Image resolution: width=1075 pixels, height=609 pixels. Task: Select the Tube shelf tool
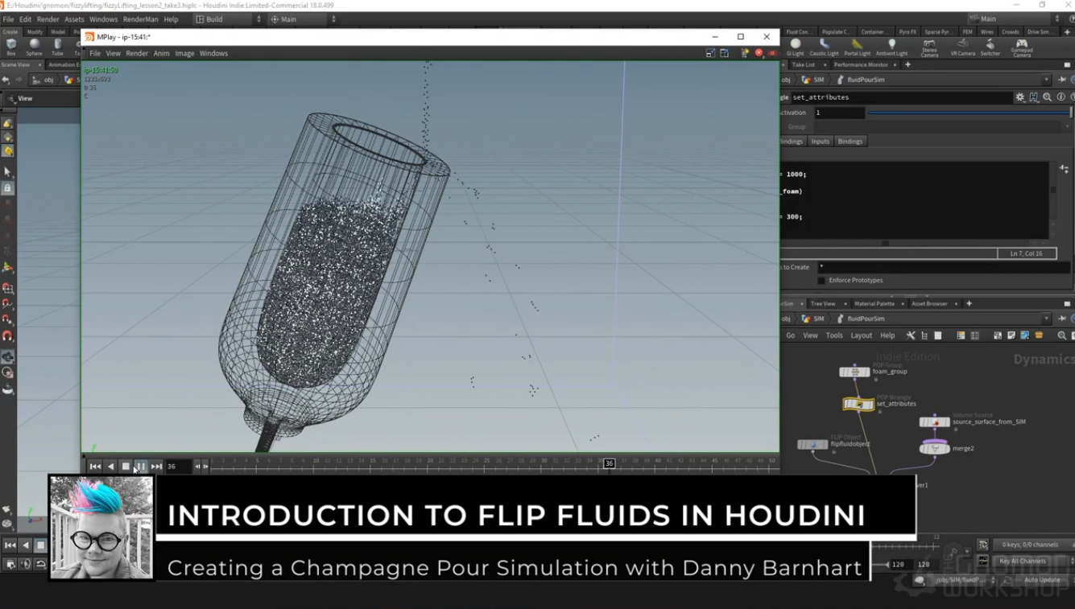coord(57,47)
